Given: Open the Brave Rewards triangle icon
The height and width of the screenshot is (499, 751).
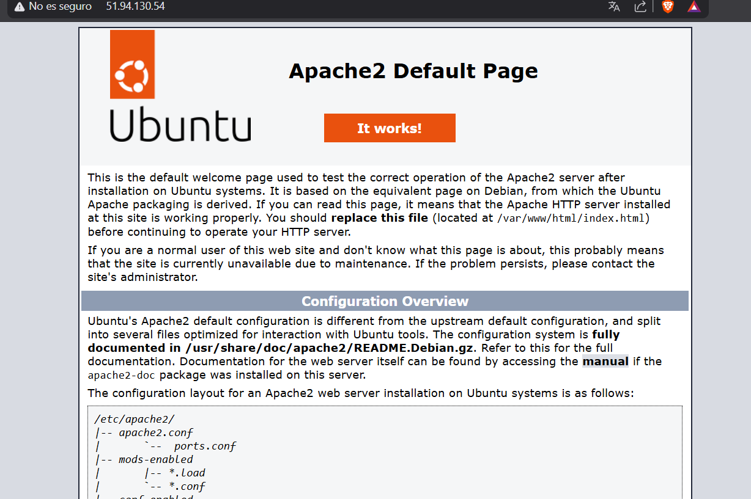Looking at the screenshot, I should tap(694, 7).
